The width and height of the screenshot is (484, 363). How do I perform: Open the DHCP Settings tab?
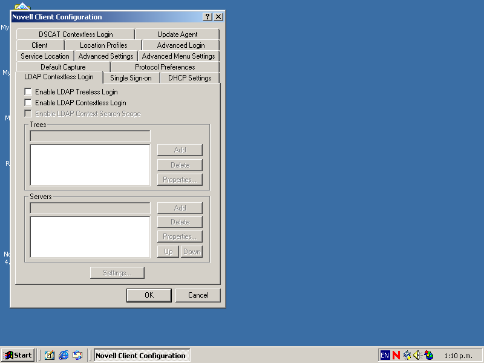coord(190,78)
